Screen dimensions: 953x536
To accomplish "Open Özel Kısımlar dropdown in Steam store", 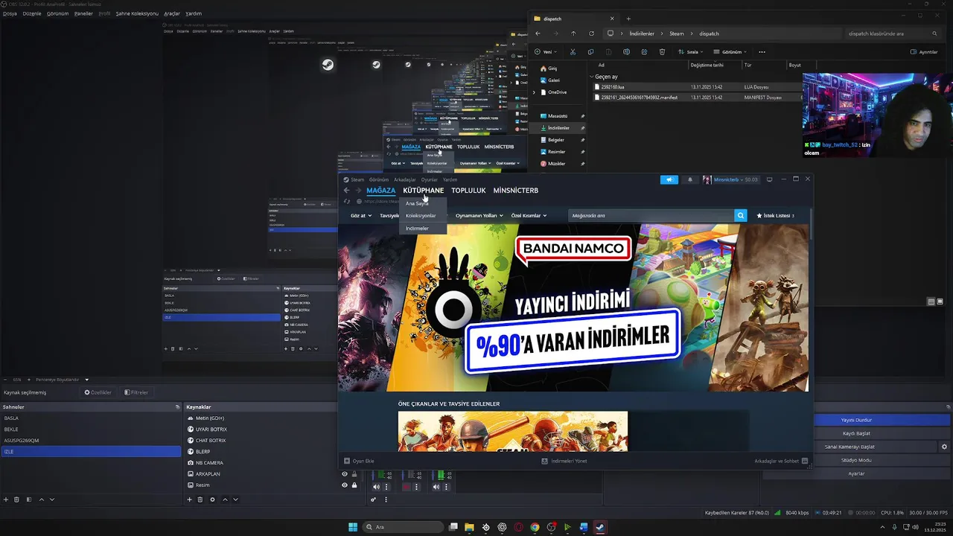I will [529, 216].
